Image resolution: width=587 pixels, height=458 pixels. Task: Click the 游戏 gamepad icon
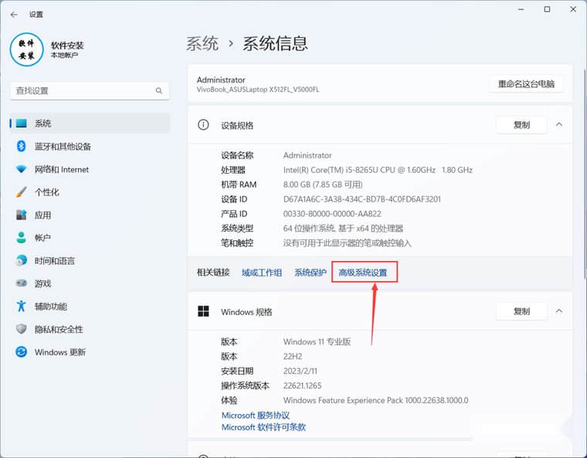tap(22, 283)
